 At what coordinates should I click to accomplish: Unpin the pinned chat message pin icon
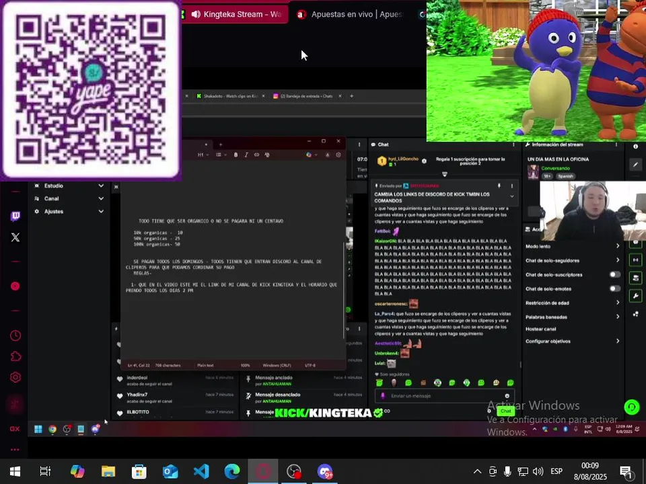tap(499, 186)
